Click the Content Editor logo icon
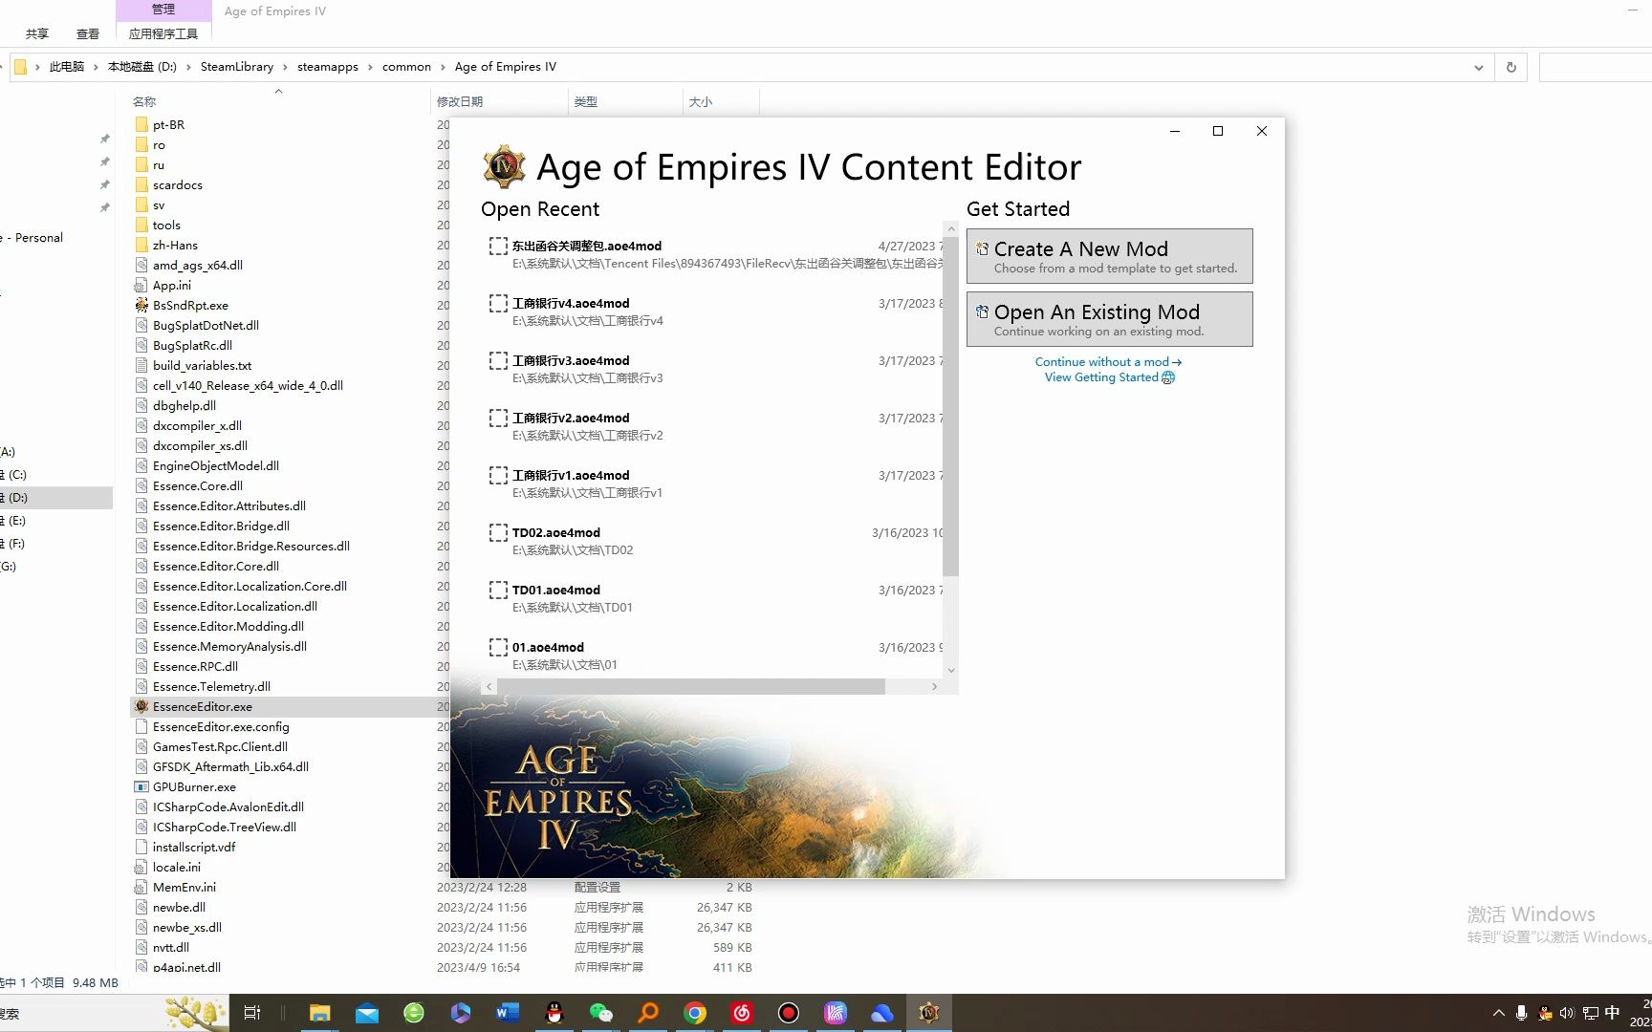 point(504,167)
